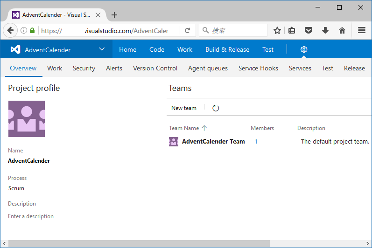Click the project profile picture
The image size is (372, 248).
(x=27, y=119)
